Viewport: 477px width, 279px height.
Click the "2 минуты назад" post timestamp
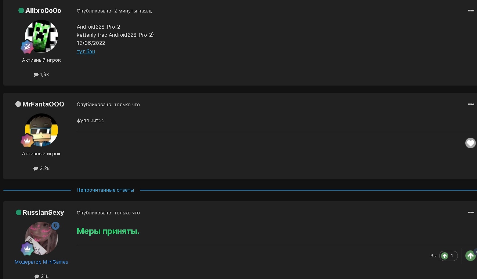(x=133, y=11)
